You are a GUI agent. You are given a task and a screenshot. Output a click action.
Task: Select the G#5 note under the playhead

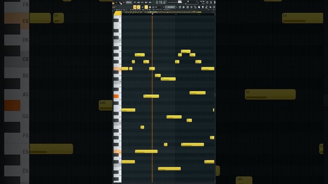151,96
